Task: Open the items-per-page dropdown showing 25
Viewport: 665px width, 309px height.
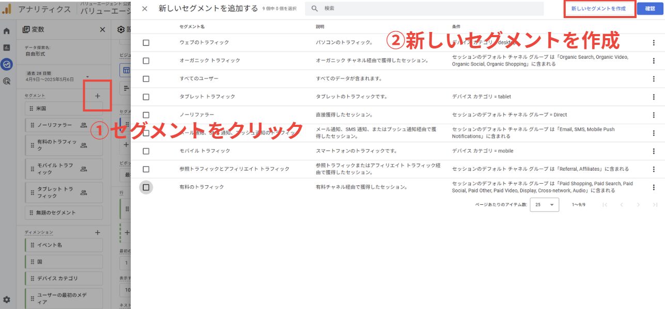Action: 544,205
